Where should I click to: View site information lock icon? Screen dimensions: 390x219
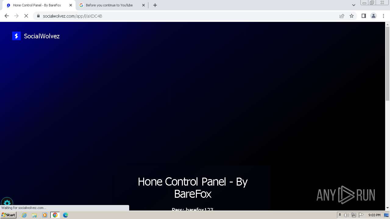38,16
